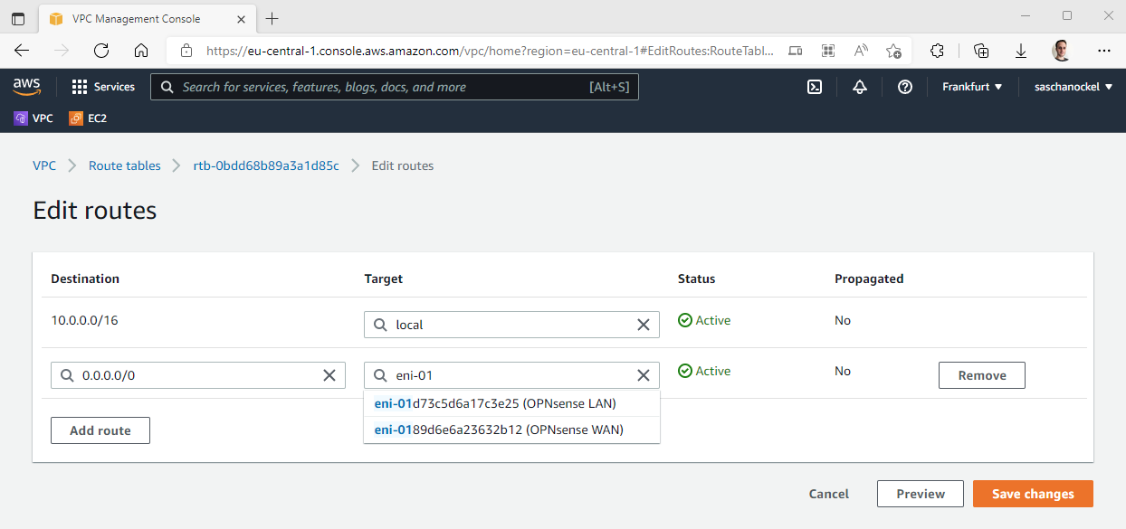The width and height of the screenshot is (1126, 529).
Task: Click the Edit routes breadcrumb text
Action: [x=403, y=165]
